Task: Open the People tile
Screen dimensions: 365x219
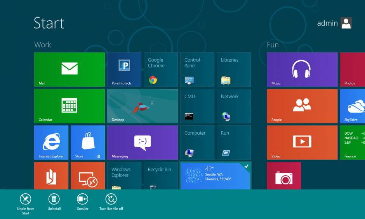Action: (302, 106)
